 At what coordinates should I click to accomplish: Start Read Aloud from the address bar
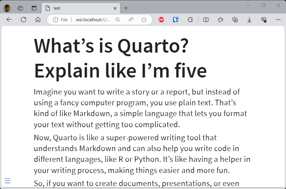click(x=131, y=20)
